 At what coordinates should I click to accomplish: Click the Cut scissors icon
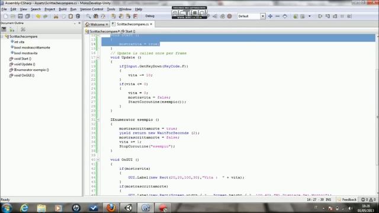56,16
